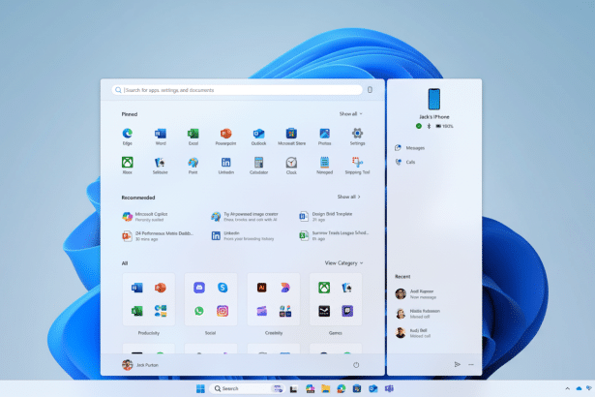This screenshot has height=397, width=595.
Task: Open Twitch in the Games category
Action: (x=347, y=311)
